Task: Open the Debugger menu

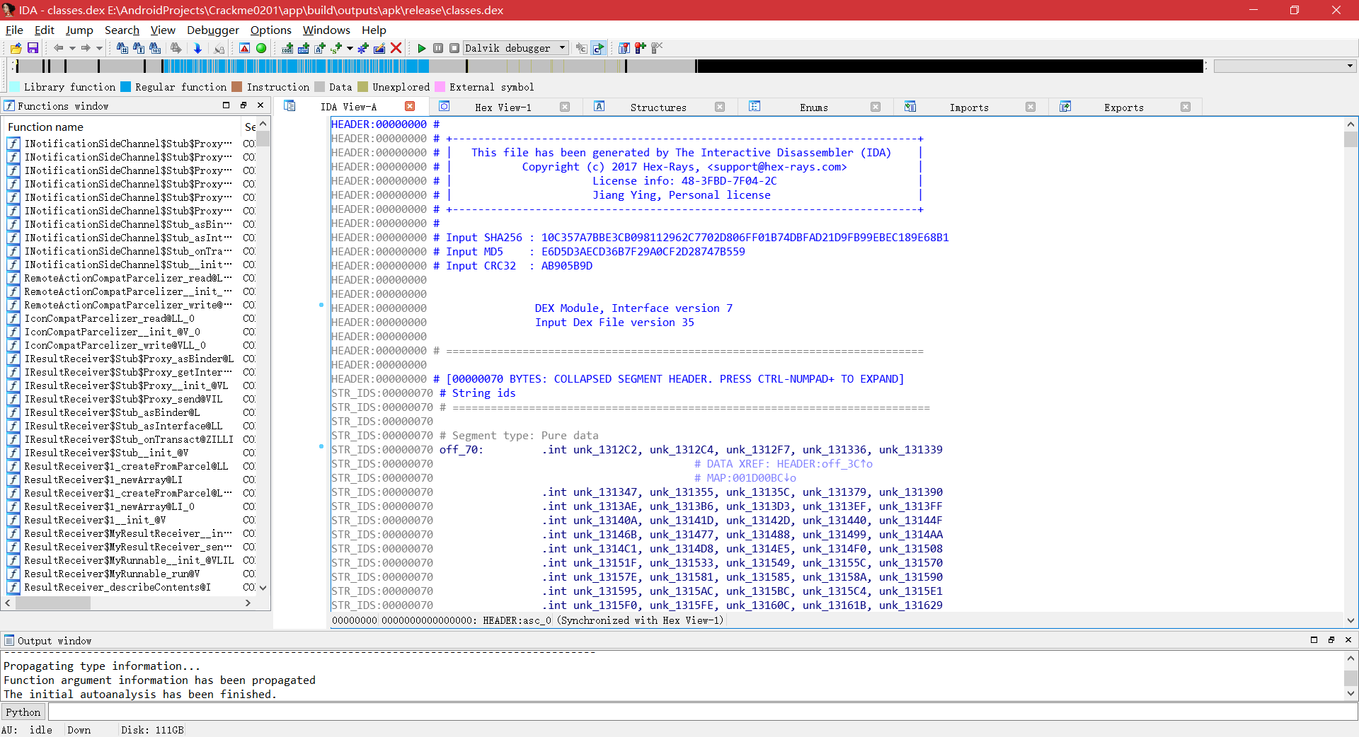Action: click(212, 30)
